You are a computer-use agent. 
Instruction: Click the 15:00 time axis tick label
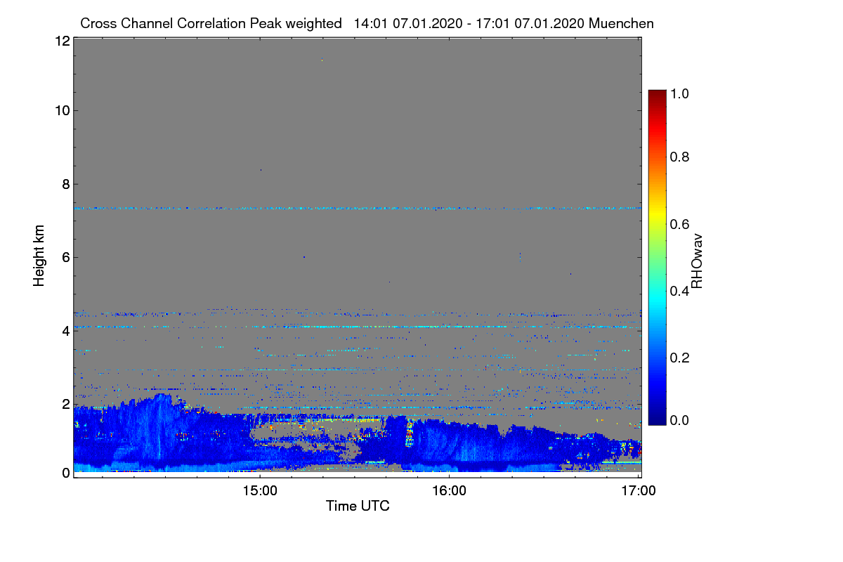pos(259,491)
